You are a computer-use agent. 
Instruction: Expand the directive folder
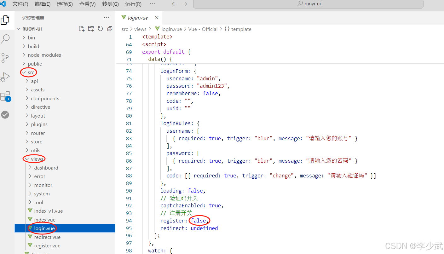click(65, 107)
